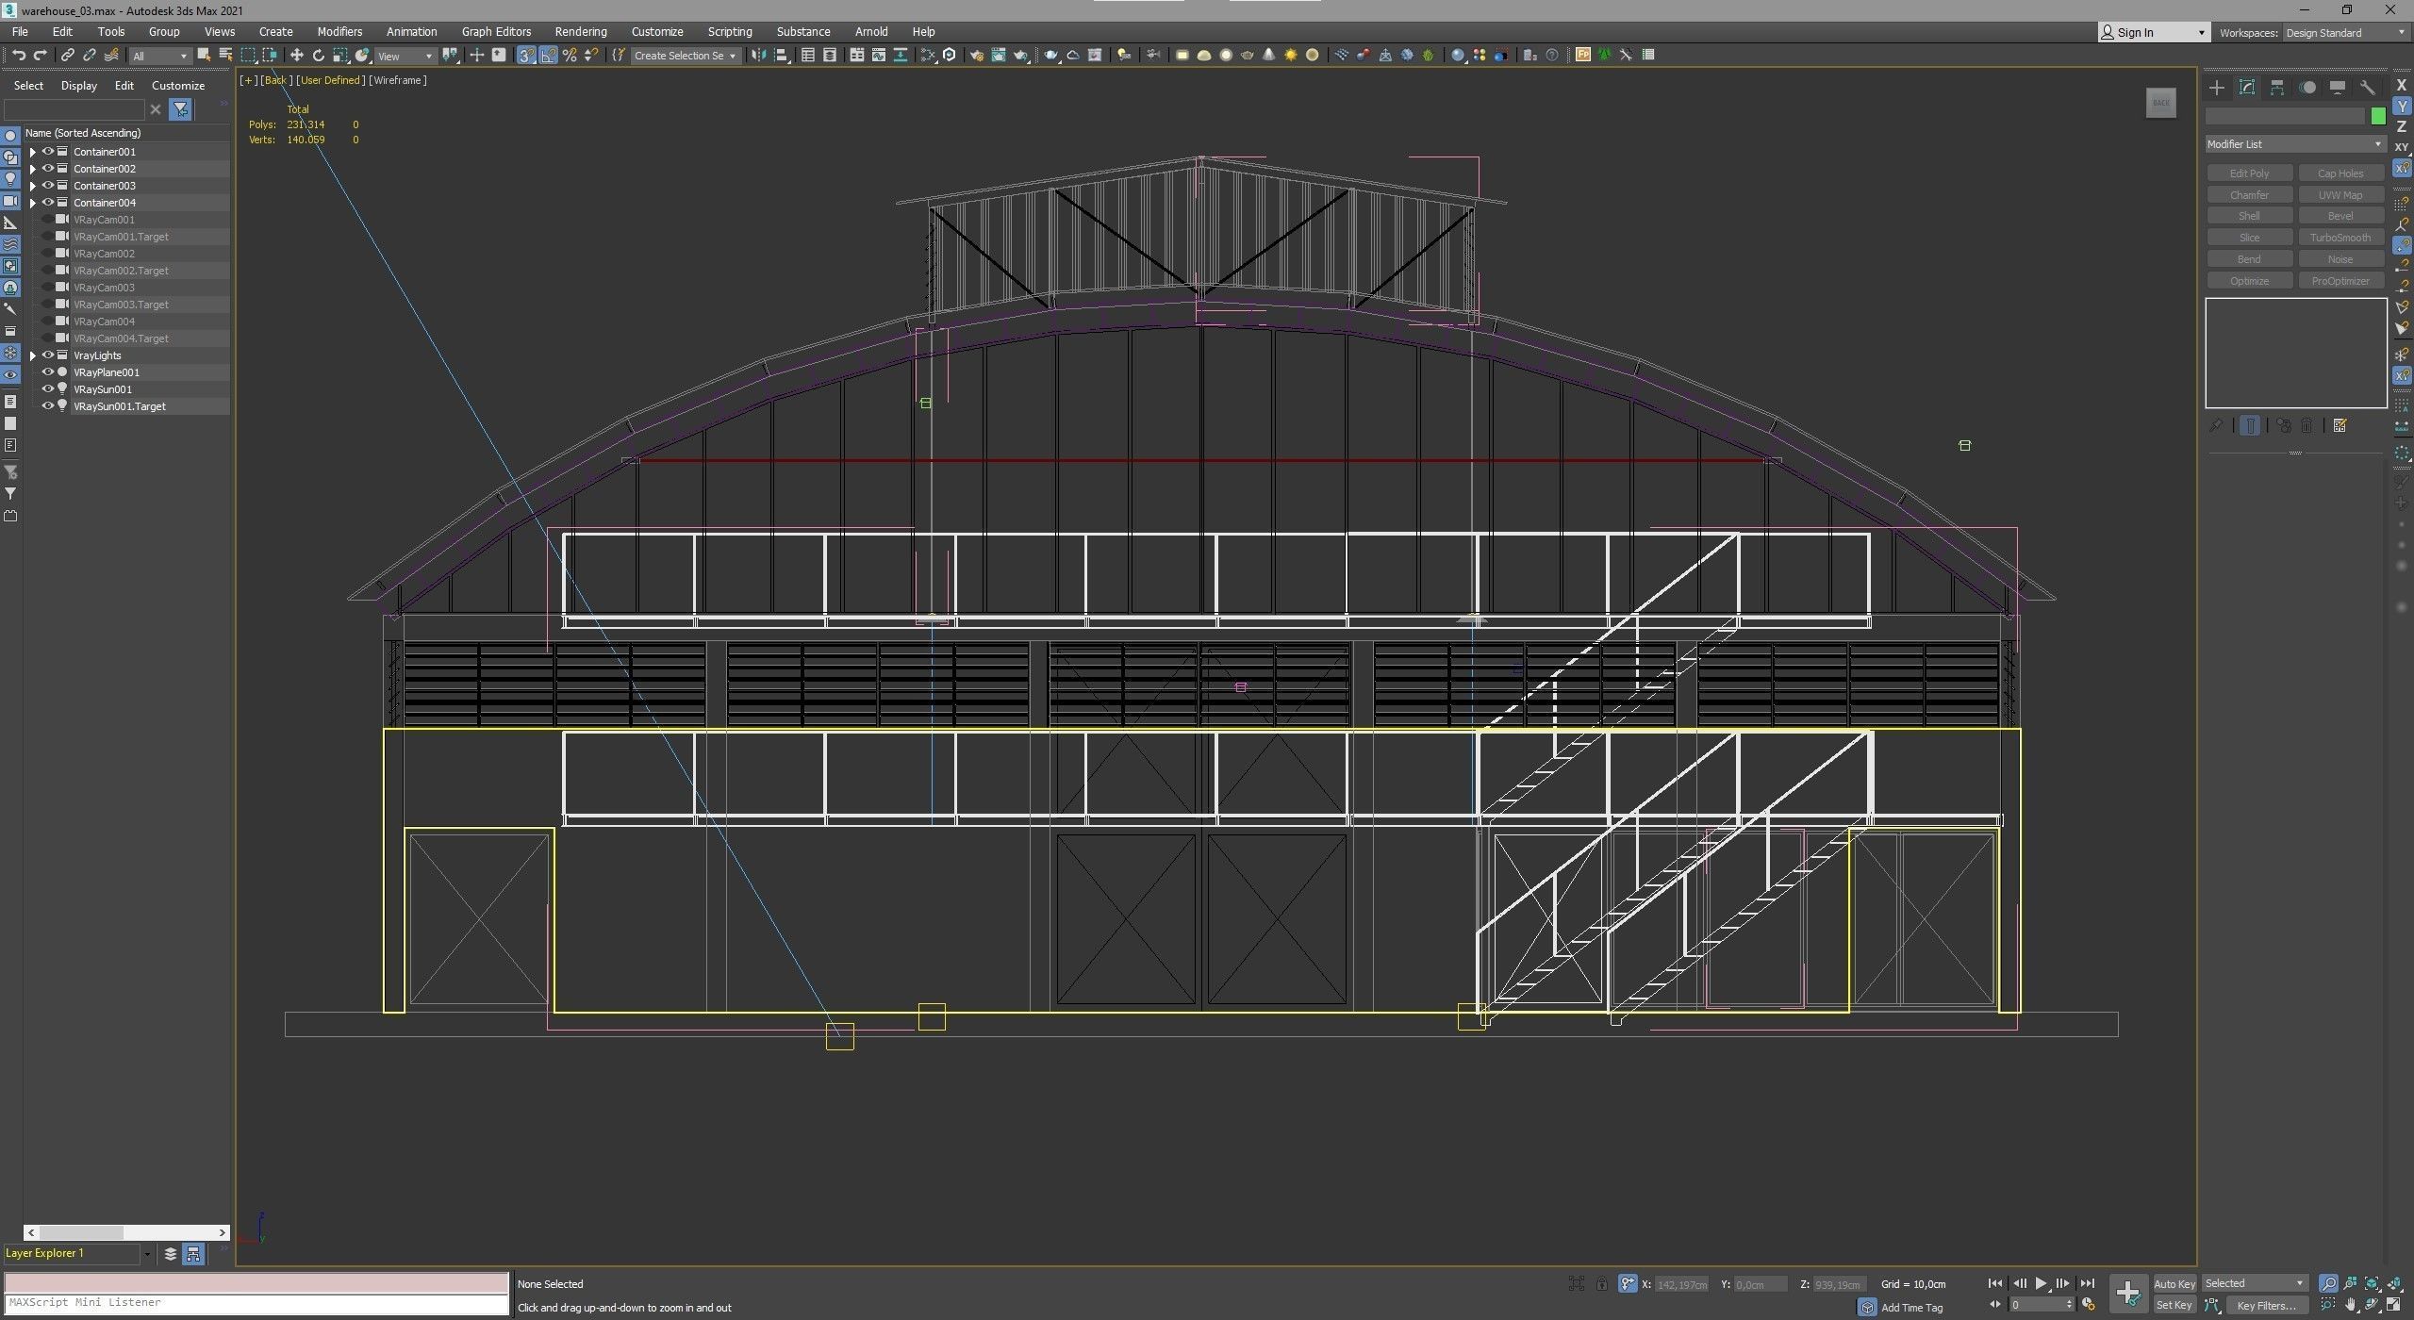Open the Create panel plus icon
Viewport: 2414px width, 1320px height.
tap(2217, 88)
